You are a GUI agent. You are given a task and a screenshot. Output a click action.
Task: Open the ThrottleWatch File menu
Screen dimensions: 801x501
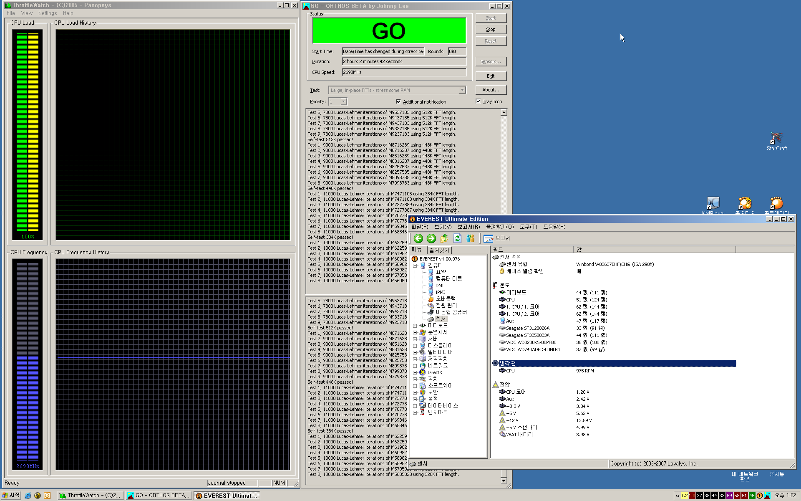pyautogui.click(x=11, y=13)
